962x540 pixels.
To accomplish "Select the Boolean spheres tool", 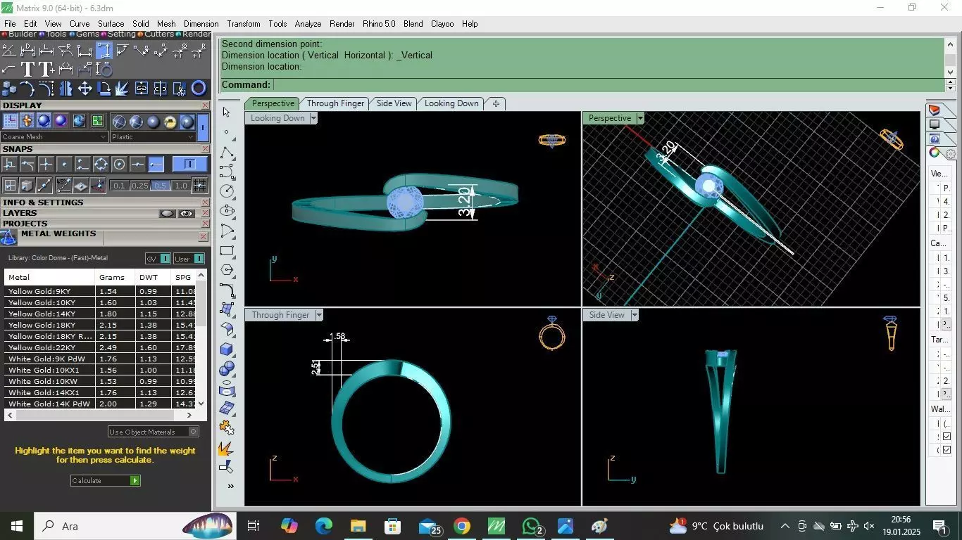I will [227, 368].
